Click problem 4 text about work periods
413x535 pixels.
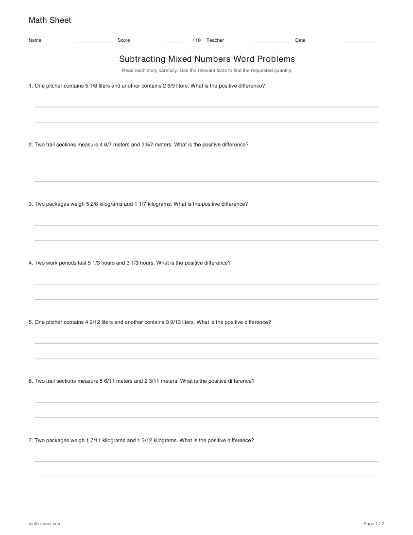coord(130,263)
